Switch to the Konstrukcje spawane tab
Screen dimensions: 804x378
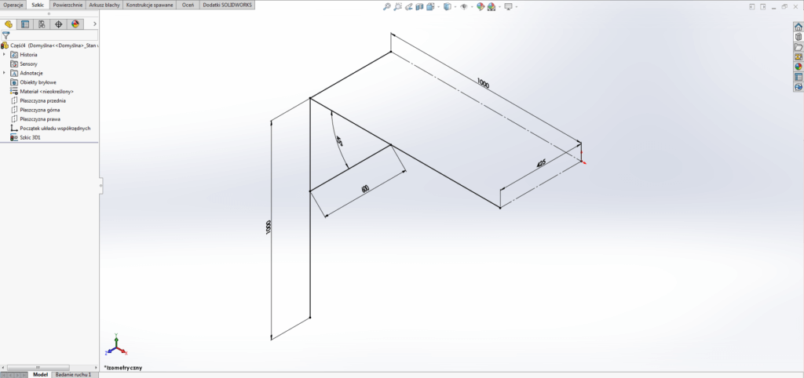click(x=150, y=5)
